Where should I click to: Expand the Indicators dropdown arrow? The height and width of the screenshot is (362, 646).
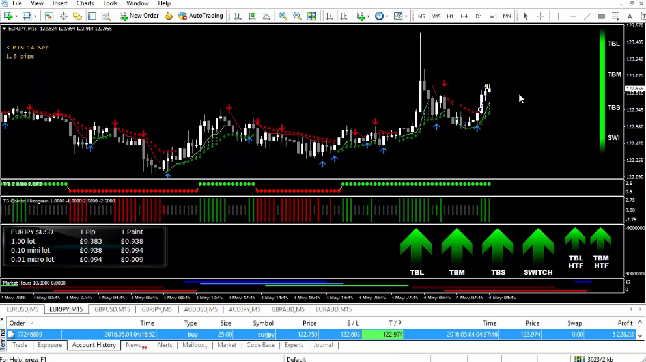click(x=369, y=16)
